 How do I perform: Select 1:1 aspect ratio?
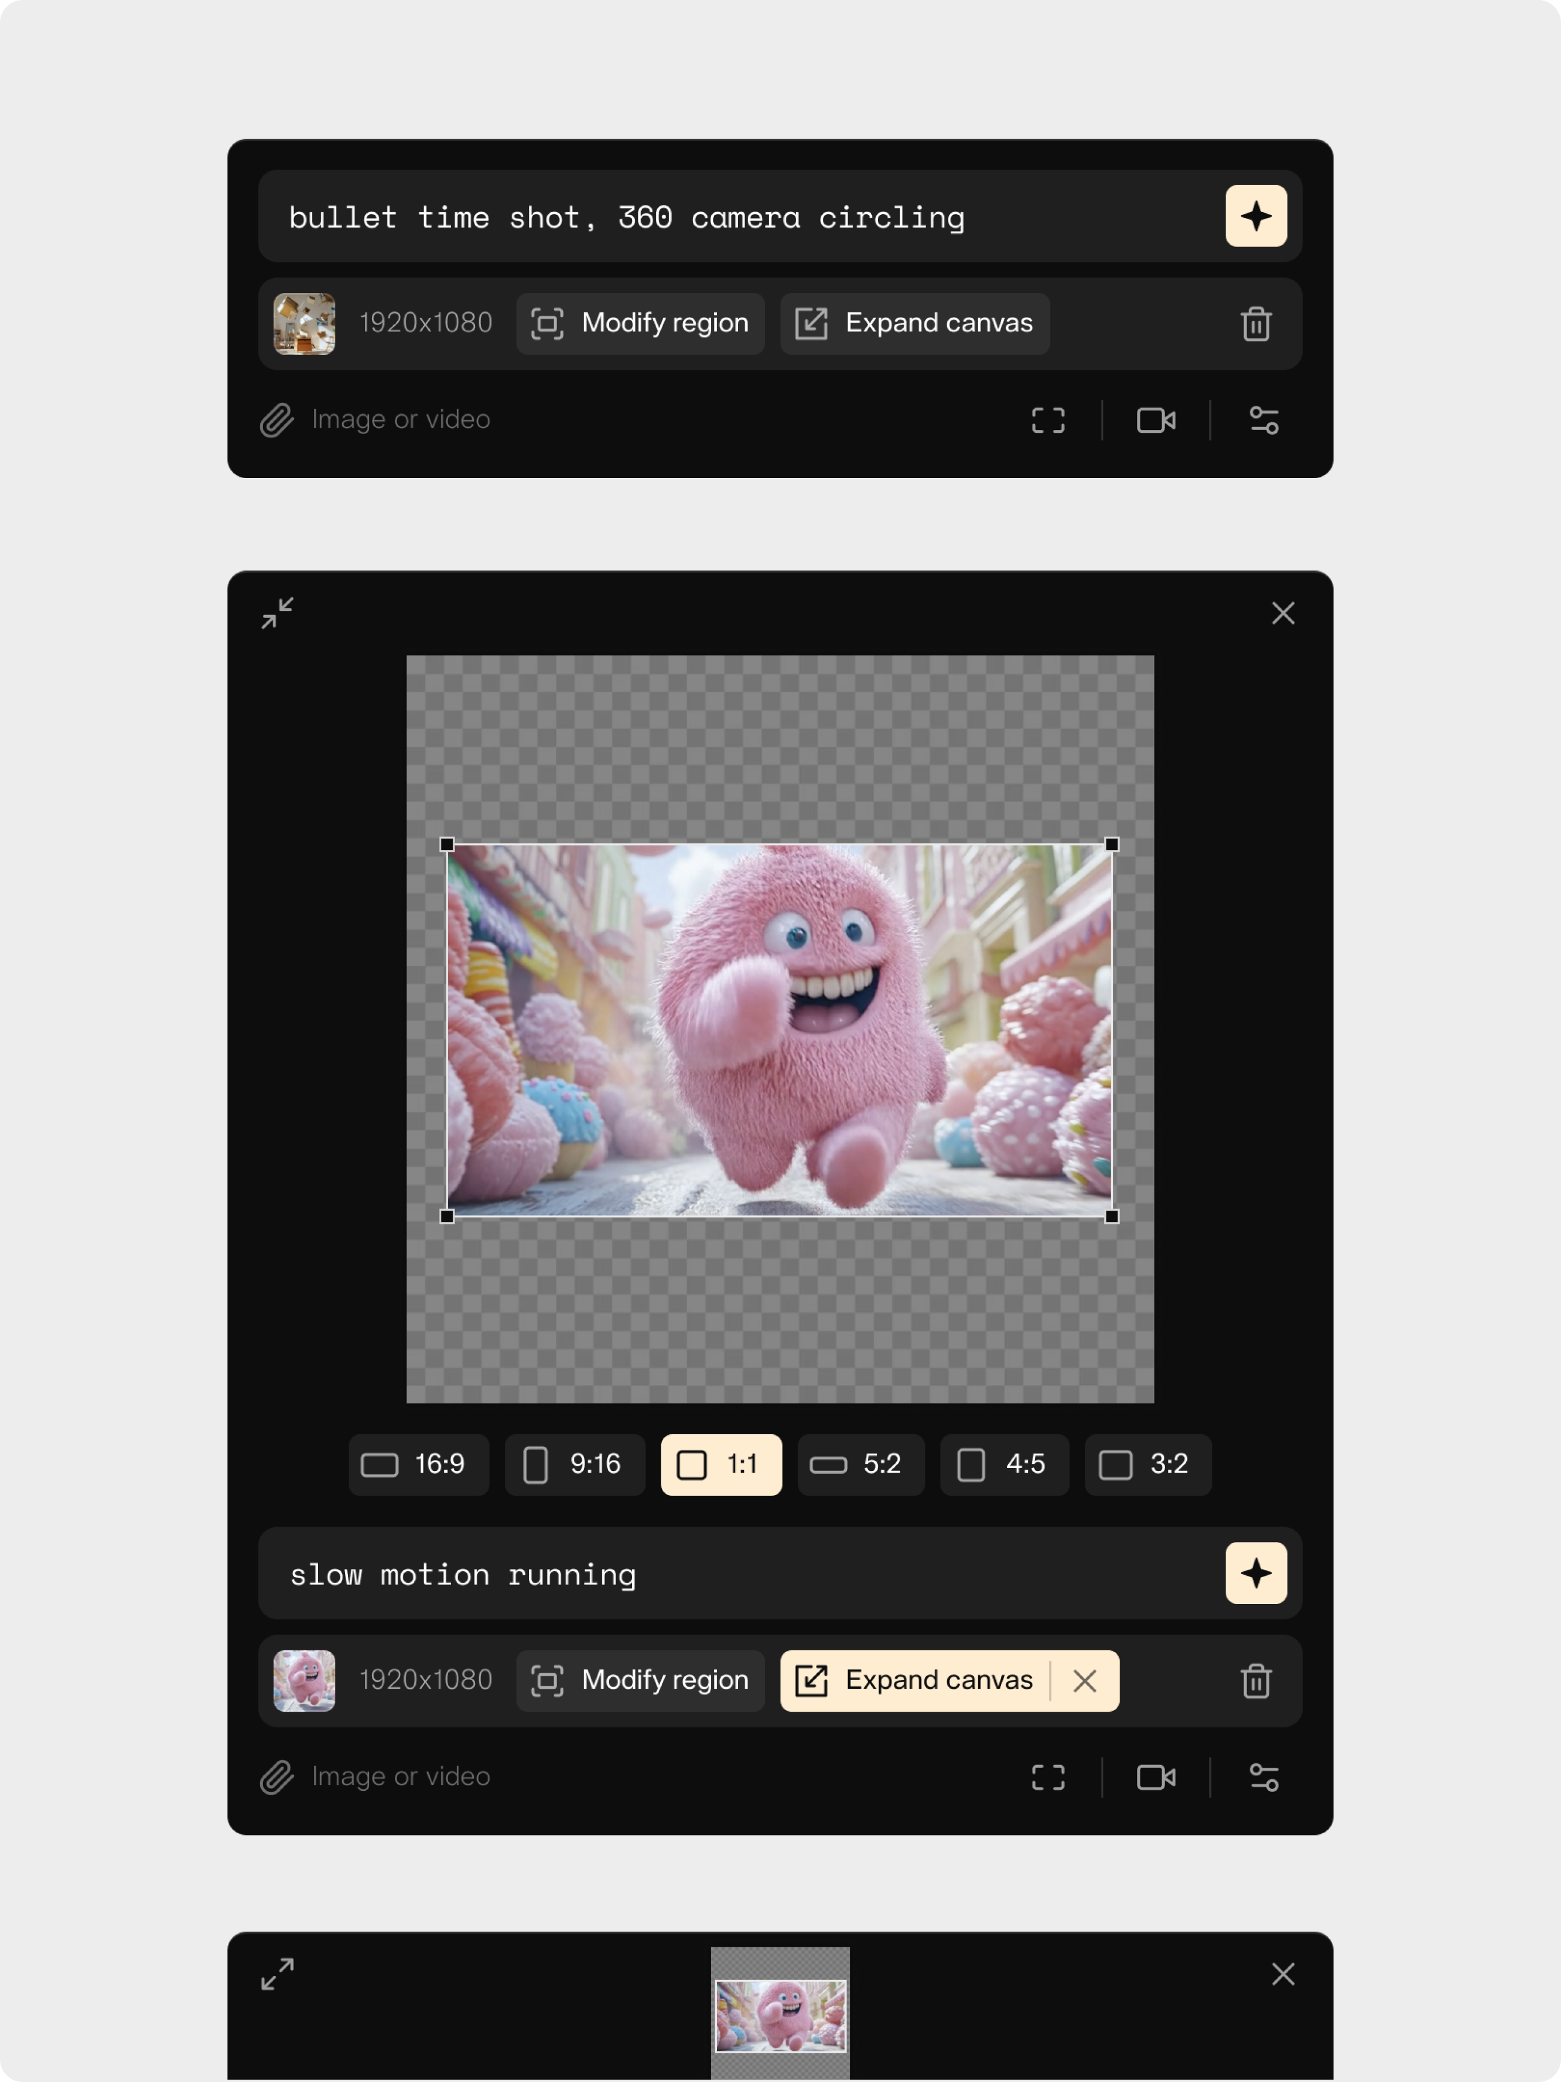tap(721, 1465)
